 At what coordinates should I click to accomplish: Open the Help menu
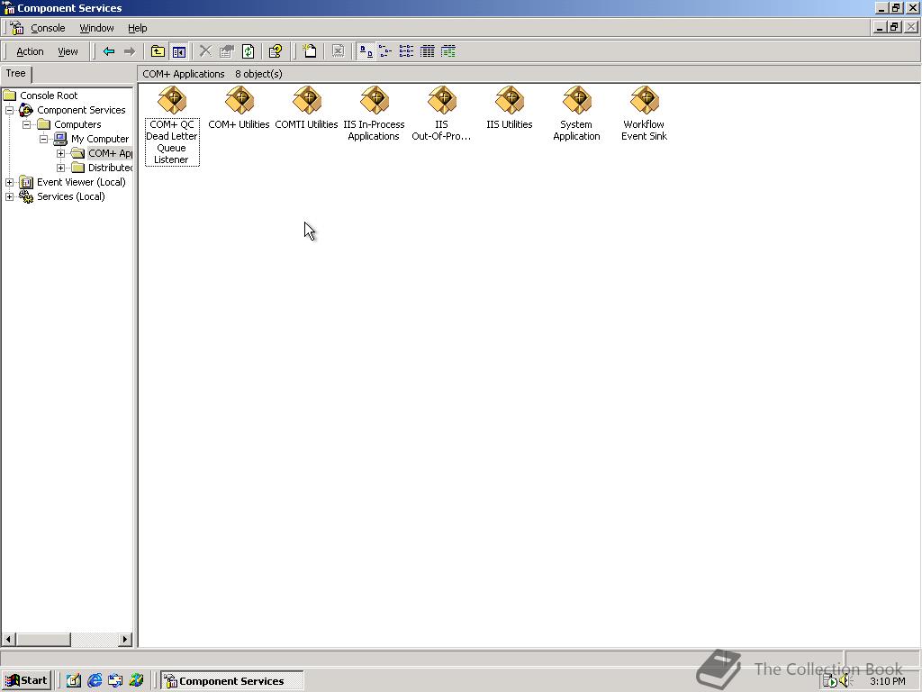(138, 28)
